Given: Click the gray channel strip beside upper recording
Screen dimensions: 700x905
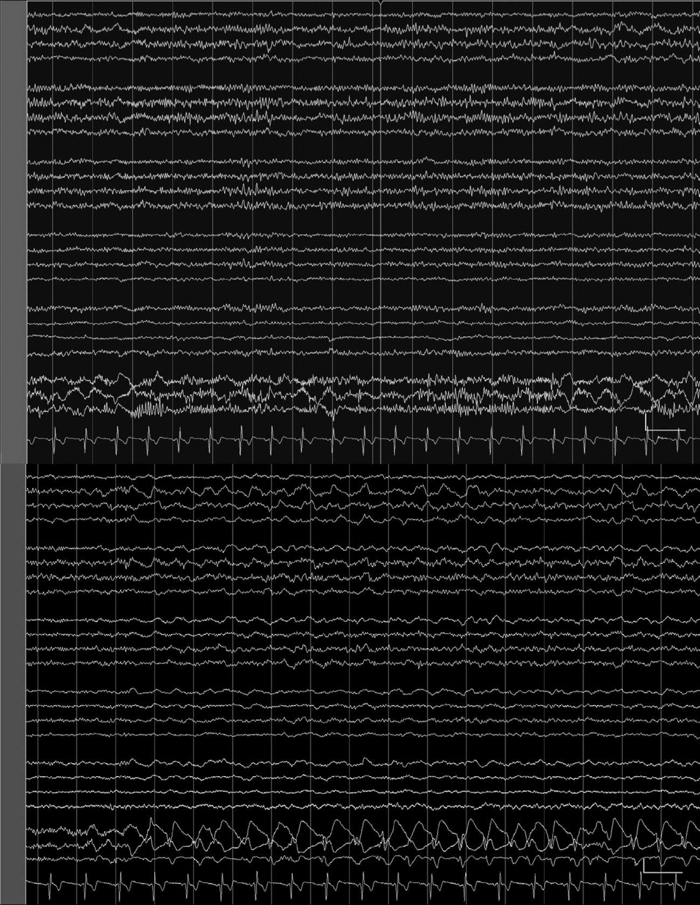Looking at the screenshot, I should pos(13,232).
